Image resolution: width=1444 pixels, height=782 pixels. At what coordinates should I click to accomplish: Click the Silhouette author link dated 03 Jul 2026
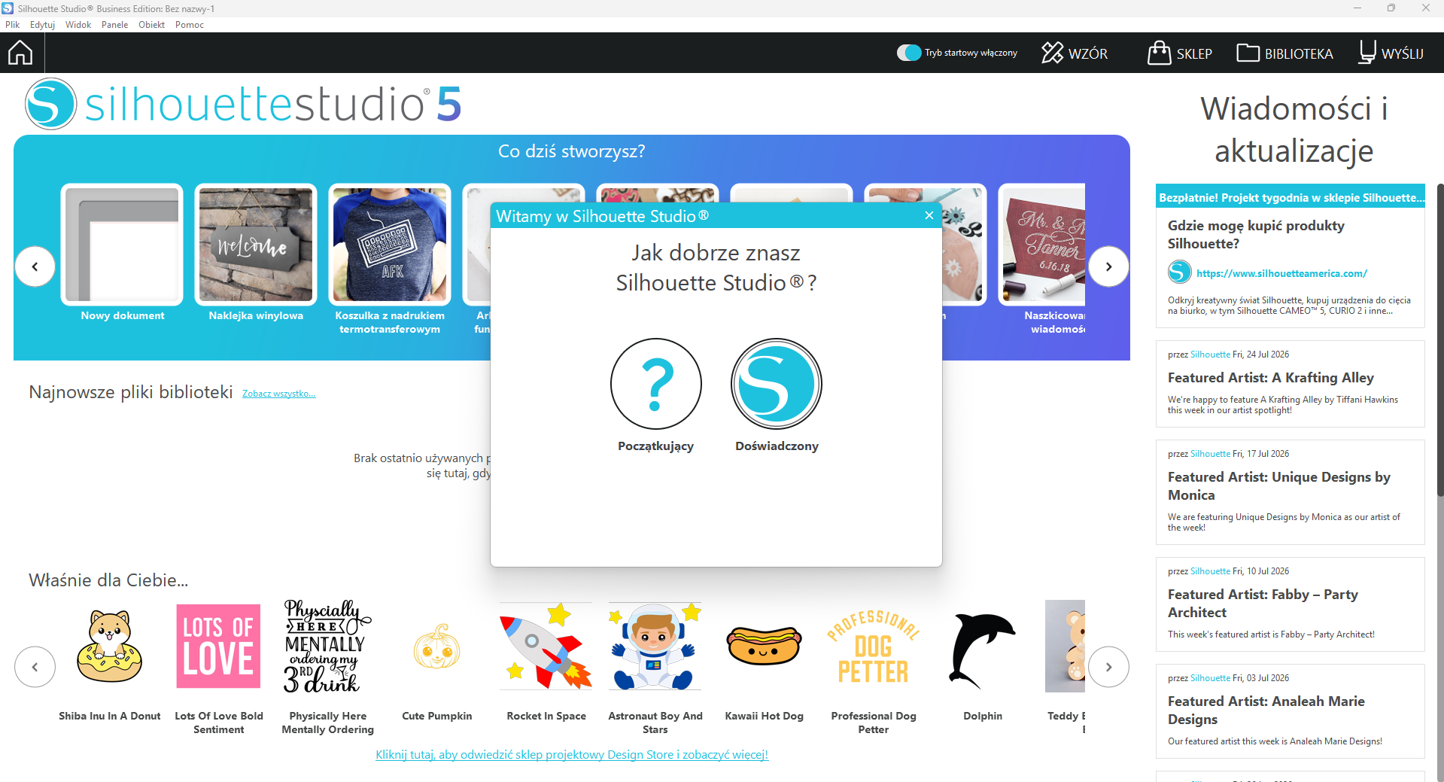click(x=1210, y=678)
